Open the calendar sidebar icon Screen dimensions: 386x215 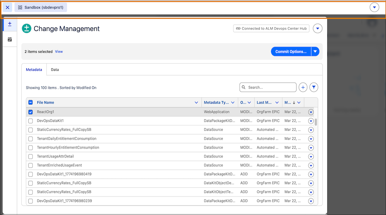(x=10, y=39)
